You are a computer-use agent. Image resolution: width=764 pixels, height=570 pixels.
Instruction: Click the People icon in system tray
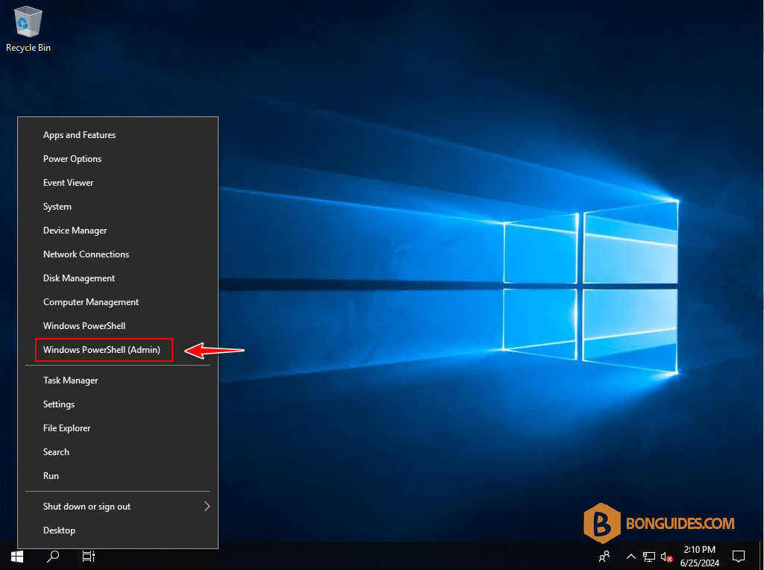(604, 556)
